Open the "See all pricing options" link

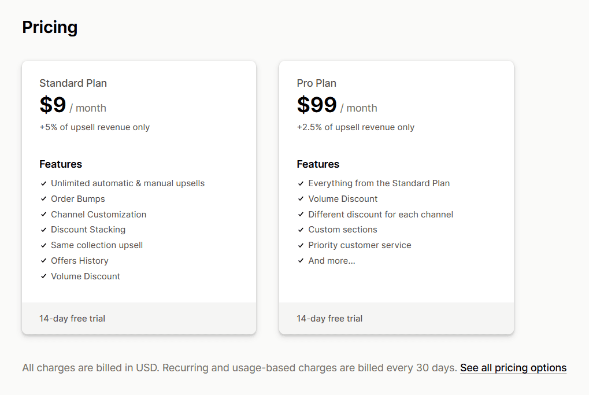[513, 367]
